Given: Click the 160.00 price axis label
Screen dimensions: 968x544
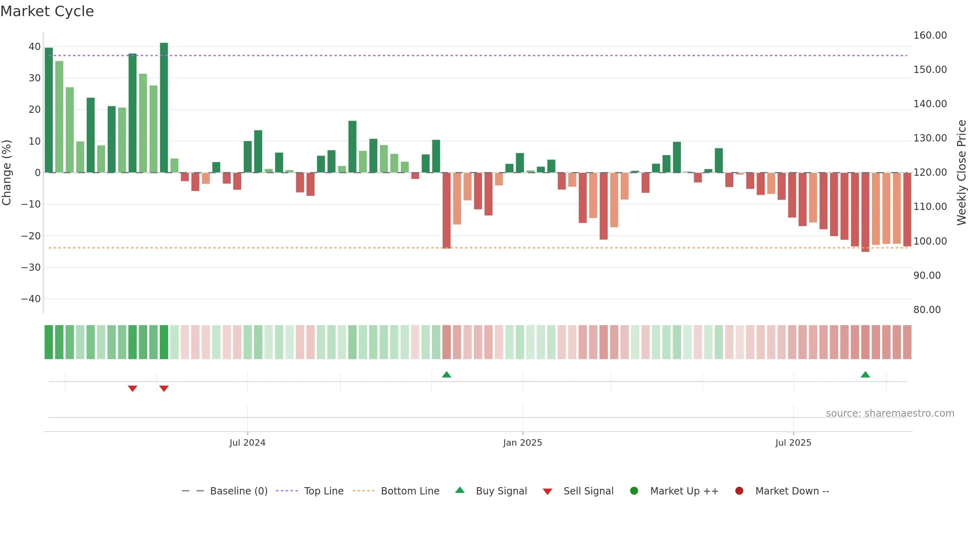Looking at the screenshot, I should (x=930, y=35).
